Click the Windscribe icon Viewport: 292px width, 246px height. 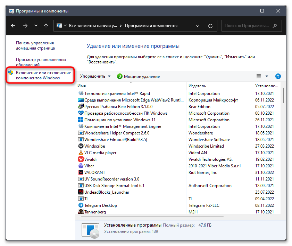(x=81, y=146)
